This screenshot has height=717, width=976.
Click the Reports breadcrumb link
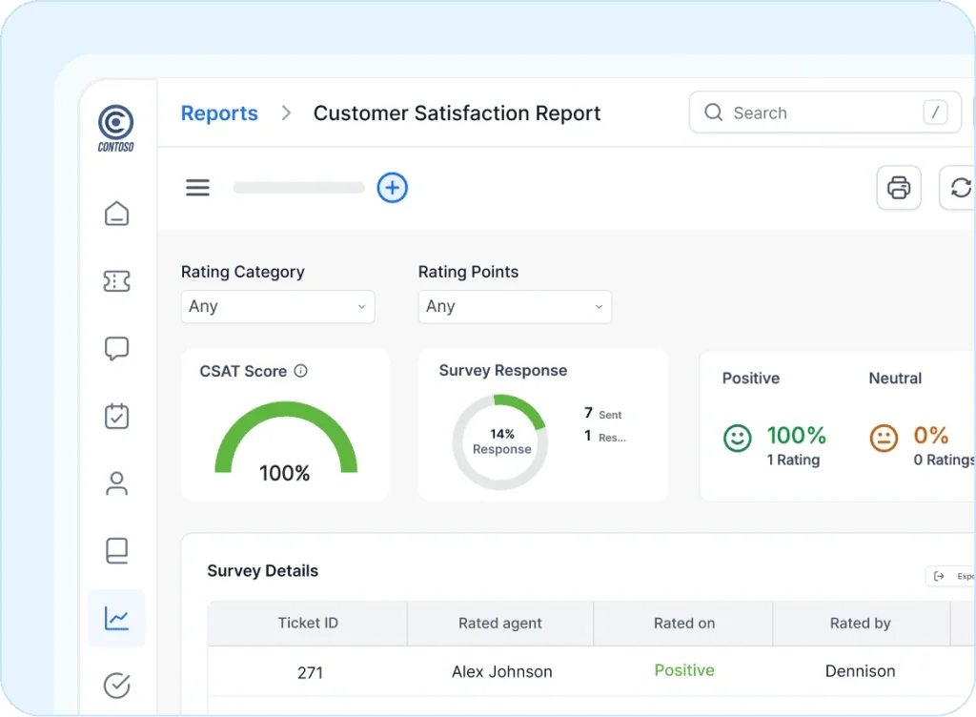point(219,113)
